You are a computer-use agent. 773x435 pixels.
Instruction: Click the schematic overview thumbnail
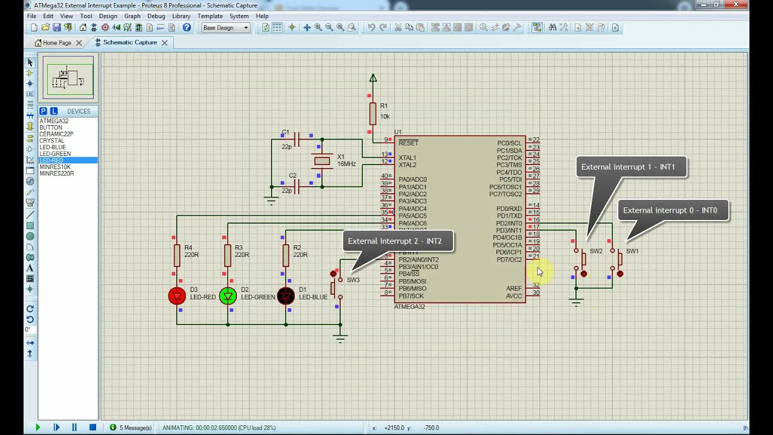[68, 78]
